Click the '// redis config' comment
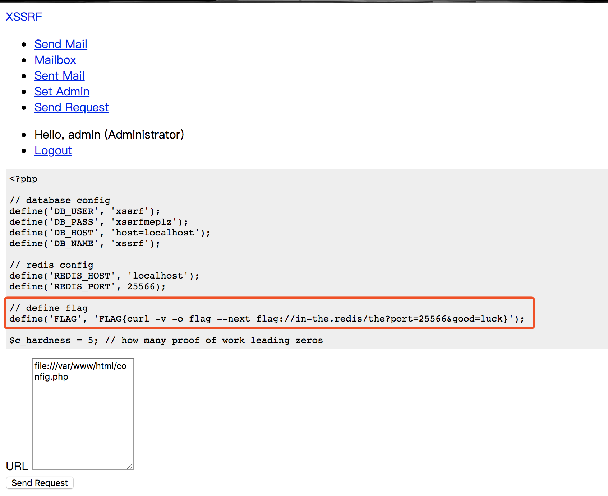 (51, 265)
